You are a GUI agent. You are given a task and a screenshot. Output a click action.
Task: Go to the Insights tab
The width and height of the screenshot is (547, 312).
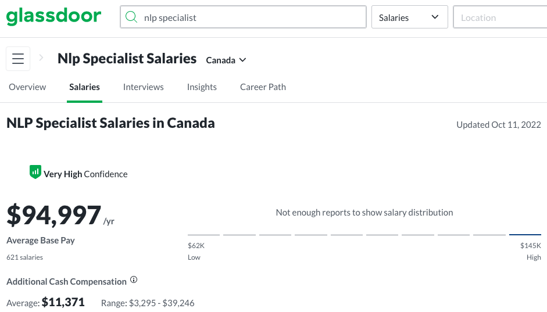(x=202, y=87)
